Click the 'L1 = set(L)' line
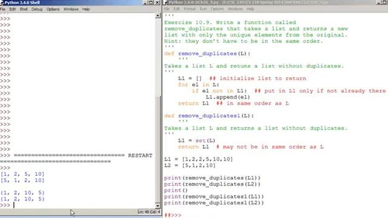This screenshot has width=388, height=218. pos(196,140)
